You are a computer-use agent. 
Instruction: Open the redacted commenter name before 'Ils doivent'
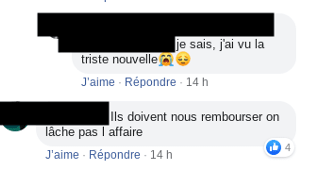pos(54,113)
